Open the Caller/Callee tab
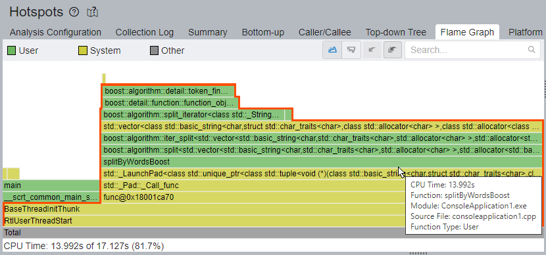The image size is (546, 255). click(324, 32)
